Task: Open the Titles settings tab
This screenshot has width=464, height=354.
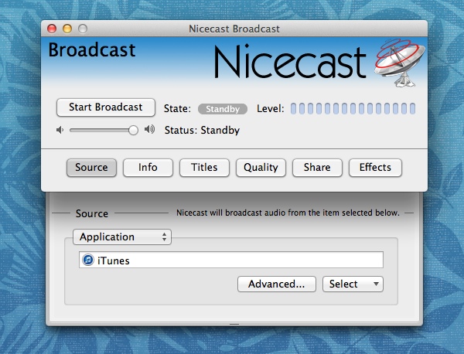Action: [x=204, y=168]
